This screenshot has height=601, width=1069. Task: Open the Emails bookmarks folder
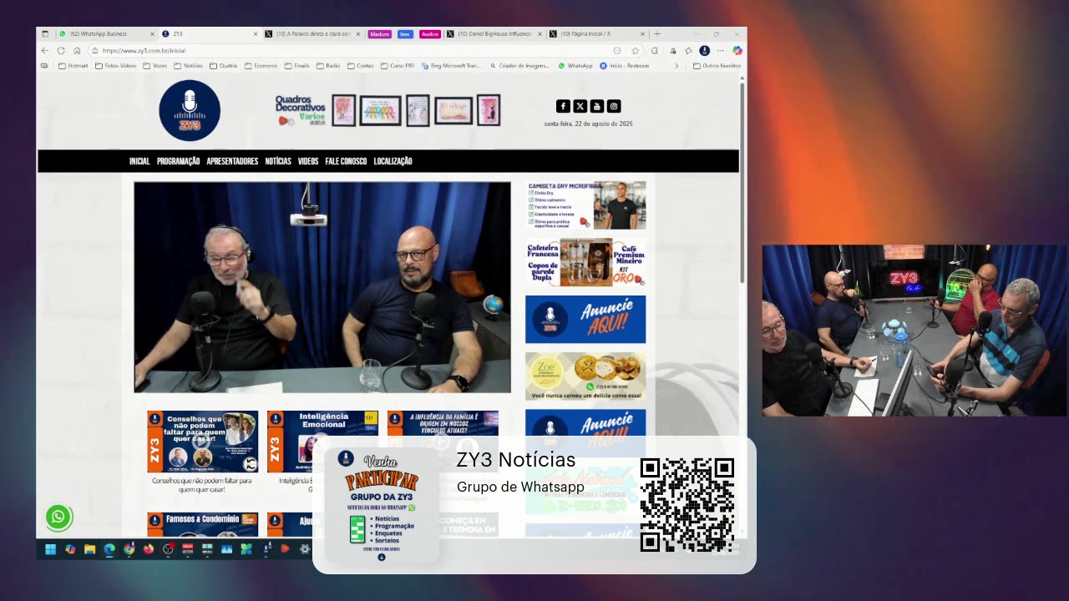[x=297, y=65]
